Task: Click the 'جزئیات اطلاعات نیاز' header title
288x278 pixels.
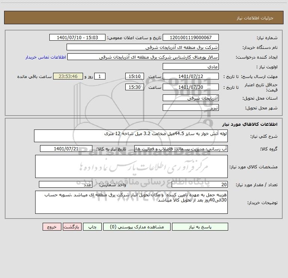Action: coord(255,18)
